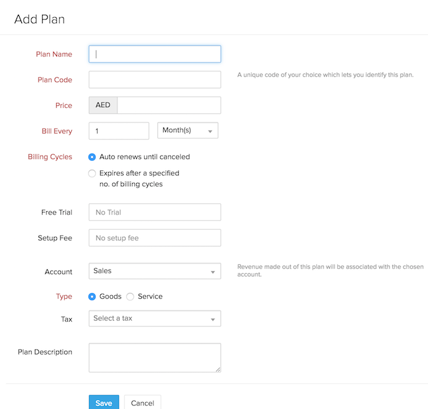The width and height of the screenshot is (428, 409).
Task: Click the Bill Every number field
Action: tap(119, 131)
